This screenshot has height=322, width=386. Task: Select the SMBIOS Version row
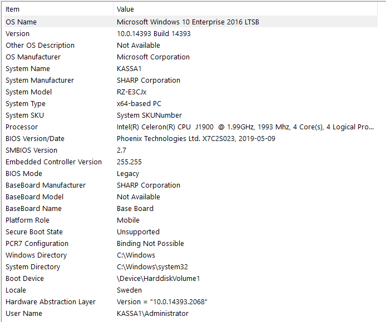pyautogui.click(x=31, y=150)
